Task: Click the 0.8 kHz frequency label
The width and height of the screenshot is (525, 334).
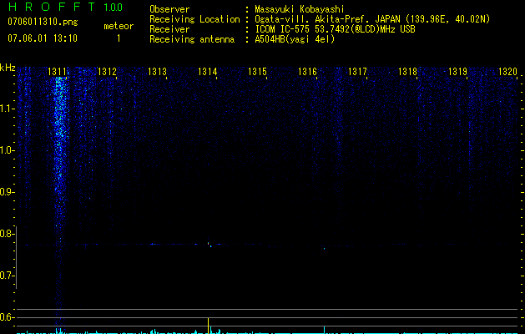Action: [7, 234]
